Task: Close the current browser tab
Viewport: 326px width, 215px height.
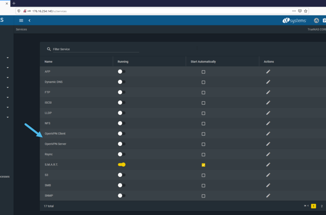Action: tap(7, 3)
